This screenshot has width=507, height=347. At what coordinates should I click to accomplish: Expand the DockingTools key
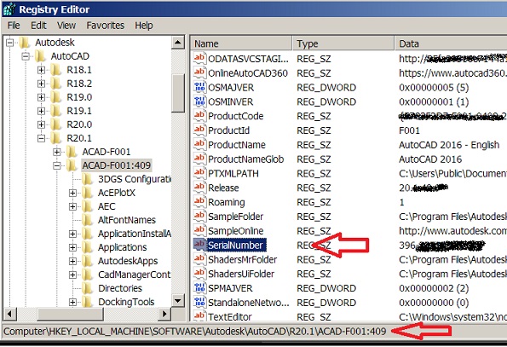72,302
